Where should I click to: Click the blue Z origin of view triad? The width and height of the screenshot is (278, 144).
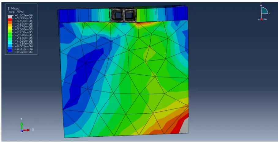tap(22, 131)
